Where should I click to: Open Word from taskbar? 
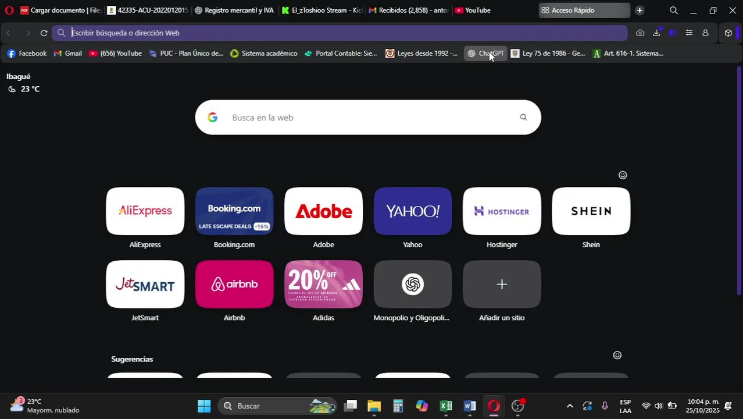pyautogui.click(x=470, y=406)
